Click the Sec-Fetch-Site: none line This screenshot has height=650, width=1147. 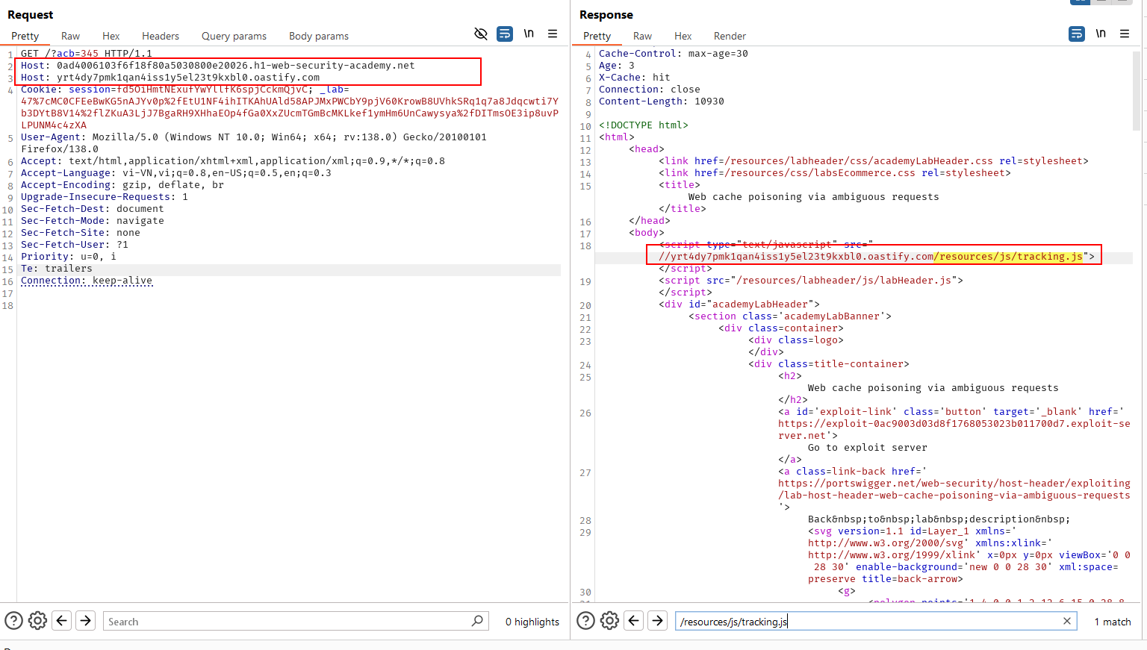pyautogui.click(x=81, y=233)
